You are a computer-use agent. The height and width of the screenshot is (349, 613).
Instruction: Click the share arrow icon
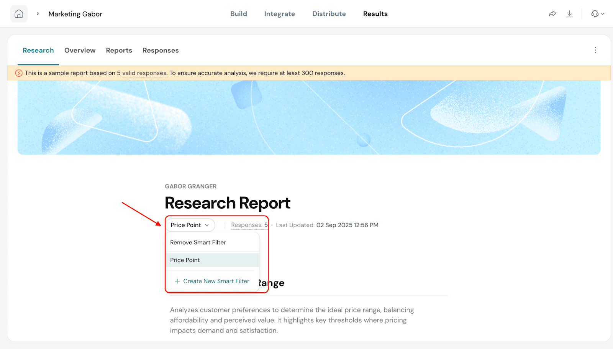552,14
